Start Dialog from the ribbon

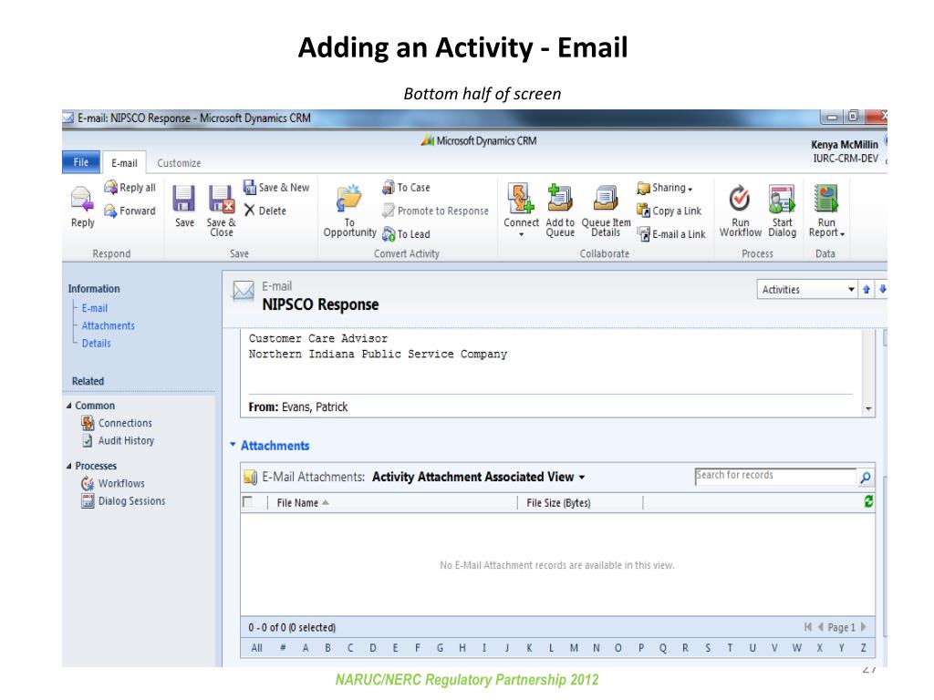[782, 211]
